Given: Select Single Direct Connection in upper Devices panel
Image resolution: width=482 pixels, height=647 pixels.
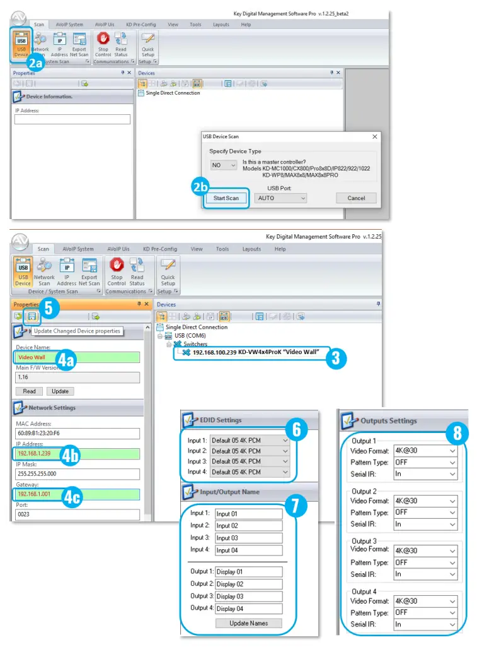Looking at the screenshot, I should click(x=173, y=93).
